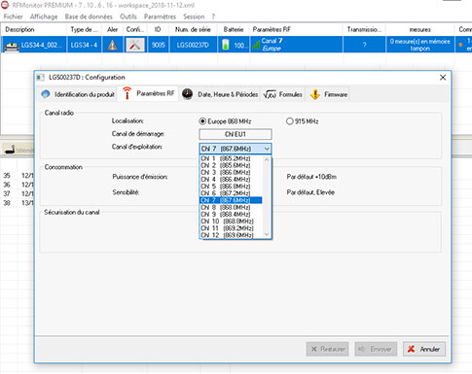Click the Restaurer button
Viewport: 472px width, 374px height.
(x=327, y=349)
